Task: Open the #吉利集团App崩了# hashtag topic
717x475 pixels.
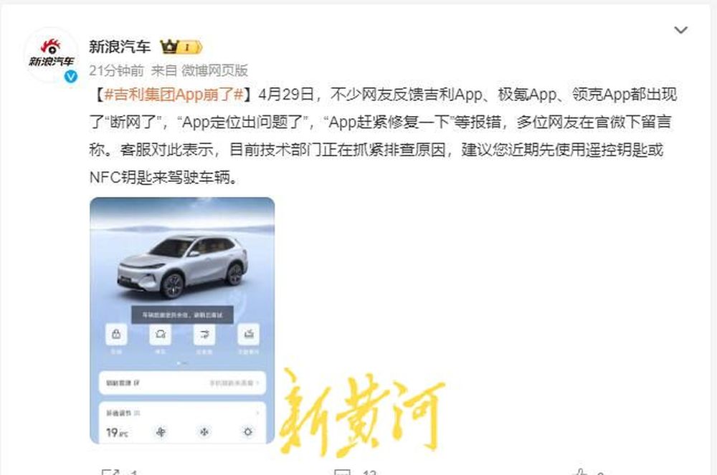Action: (174, 95)
